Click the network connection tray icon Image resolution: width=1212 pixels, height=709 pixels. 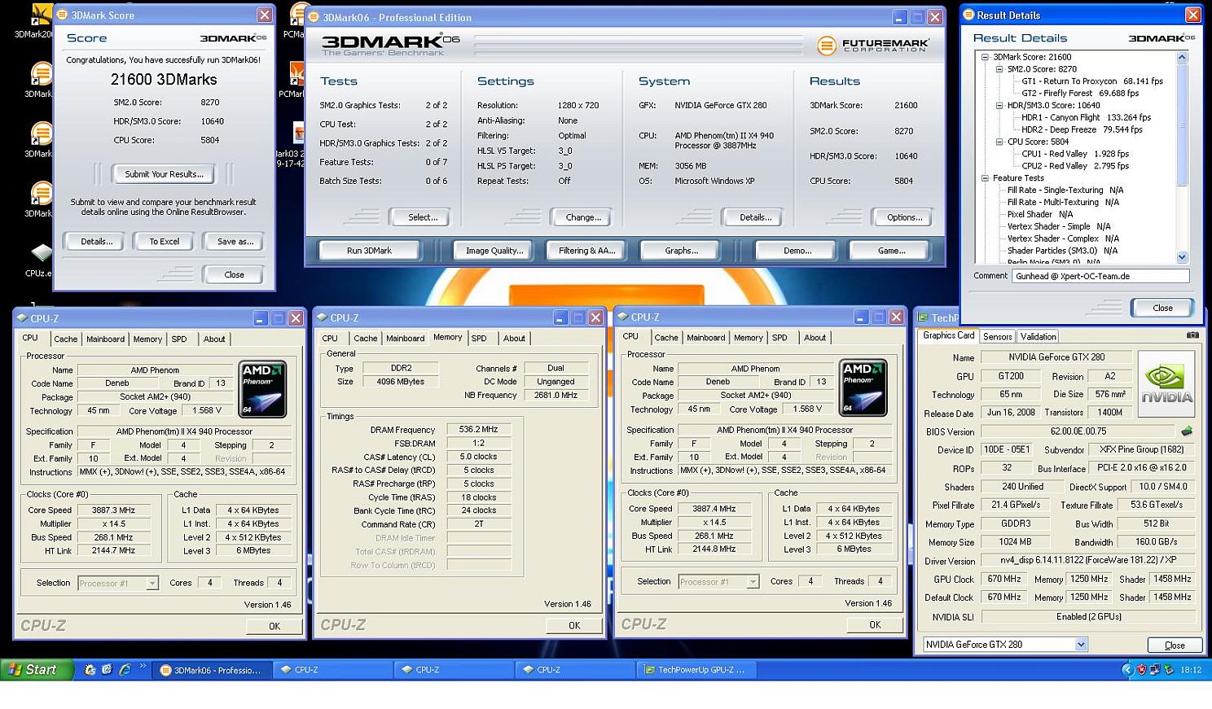pos(1154,670)
